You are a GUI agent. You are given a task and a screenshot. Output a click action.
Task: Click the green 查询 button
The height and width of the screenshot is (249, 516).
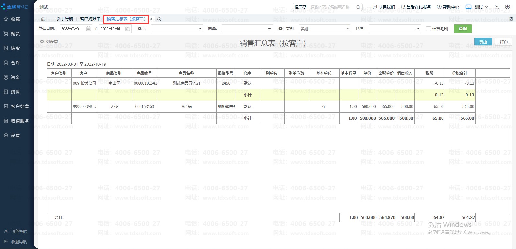pyautogui.click(x=463, y=29)
